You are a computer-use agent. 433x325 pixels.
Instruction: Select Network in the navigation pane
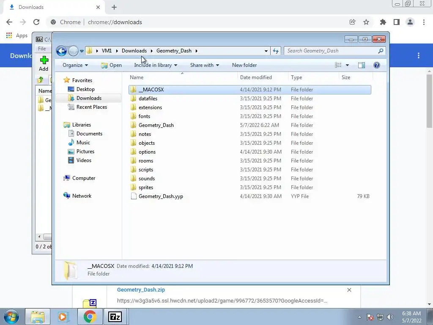pyautogui.click(x=82, y=196)
